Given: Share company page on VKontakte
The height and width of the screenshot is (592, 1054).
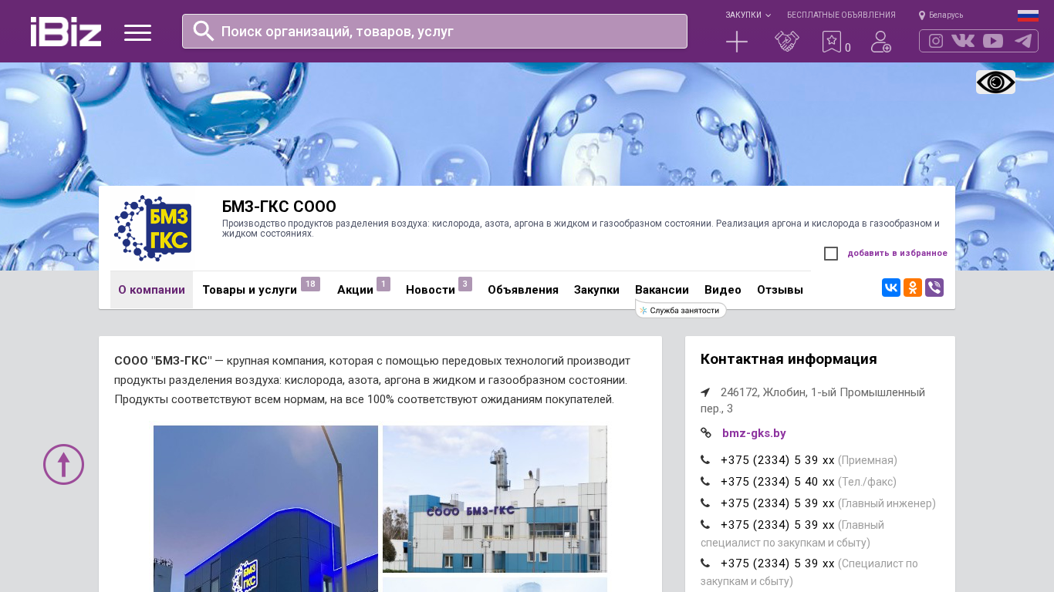Looking at the screenshot, I should point(891,288).
